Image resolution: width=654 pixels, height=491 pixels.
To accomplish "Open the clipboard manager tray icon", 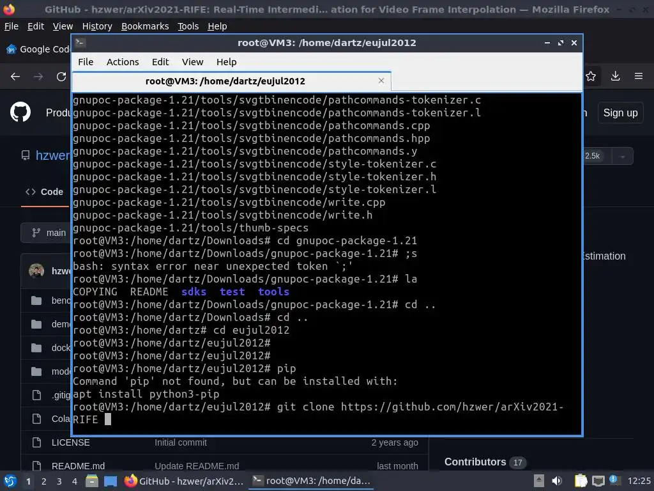I will (x=581, y=481).
